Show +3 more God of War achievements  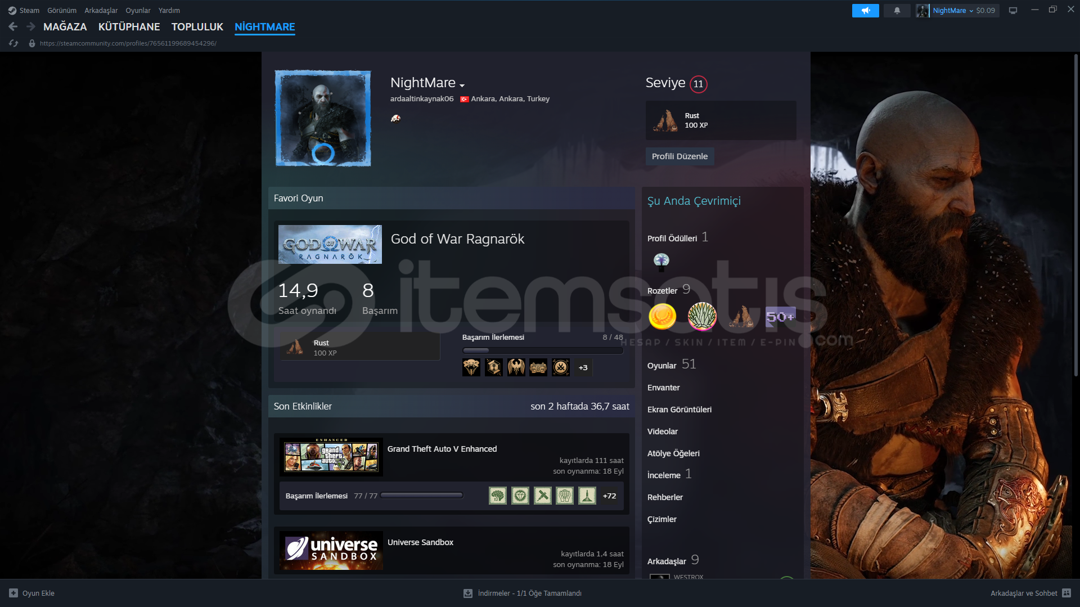(583, 367)
